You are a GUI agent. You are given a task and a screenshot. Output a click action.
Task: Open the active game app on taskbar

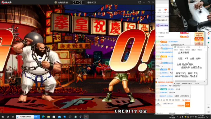coord(86,117)
